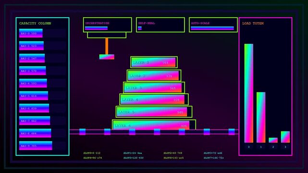The image size is (308, 173).
Task: Select the BAY-6 639 capacity bar
Action: point(34,108)
